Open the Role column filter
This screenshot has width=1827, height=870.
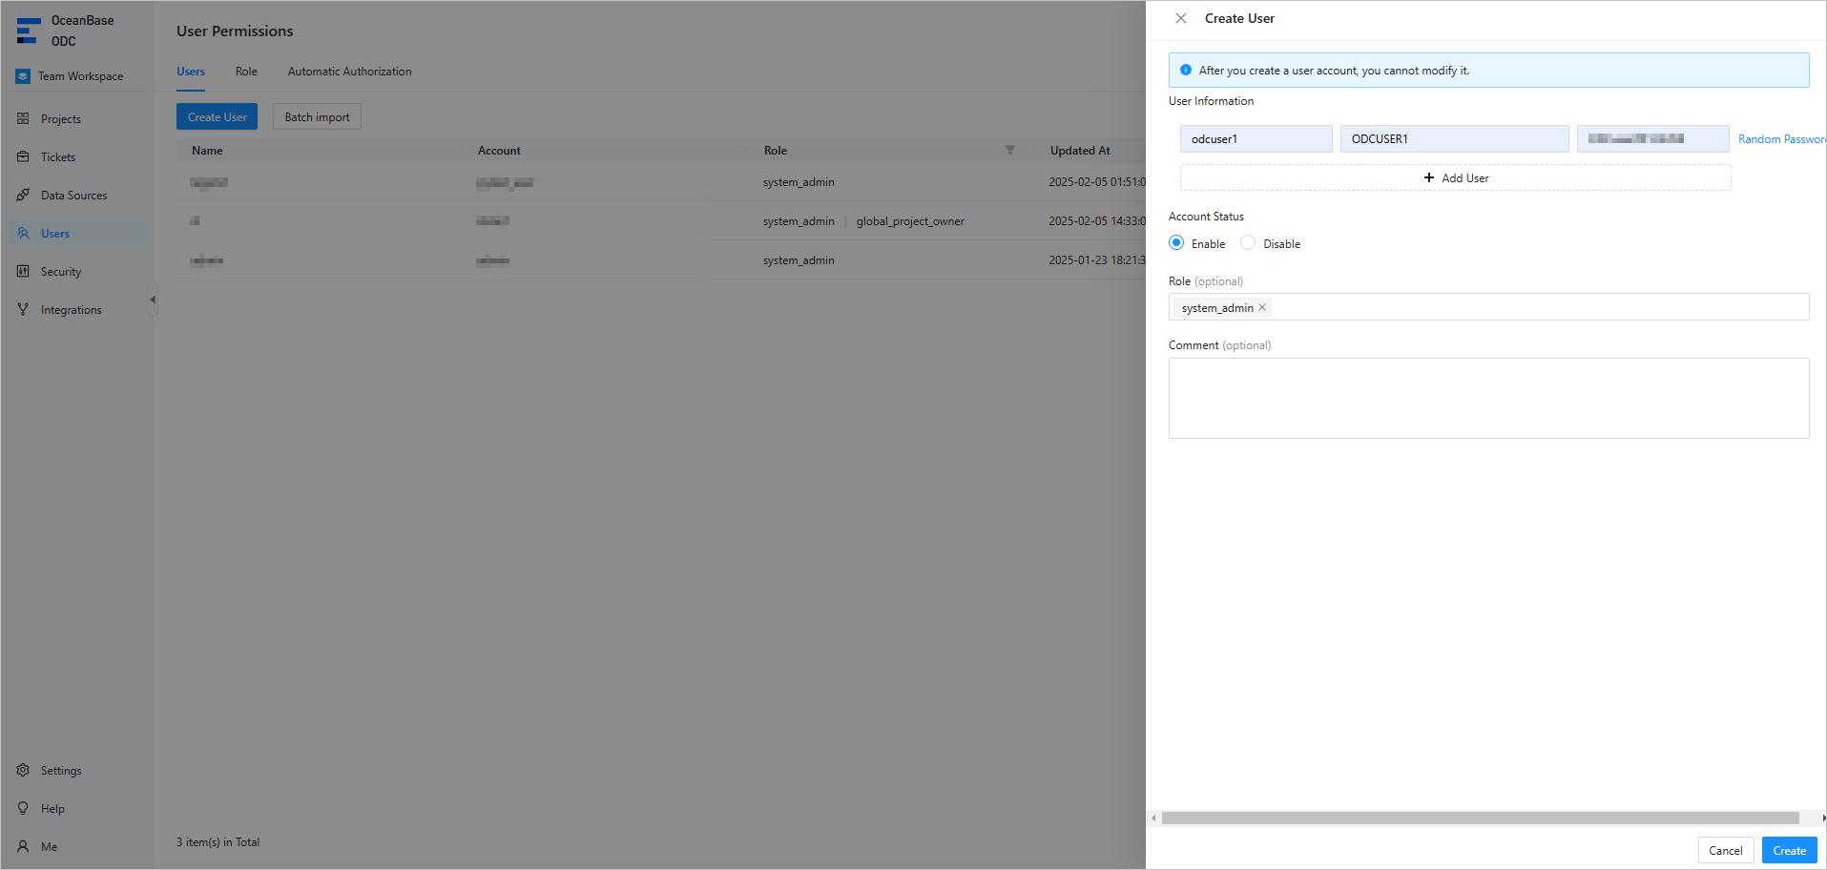pyautogui.click(x=1010, y=151)
